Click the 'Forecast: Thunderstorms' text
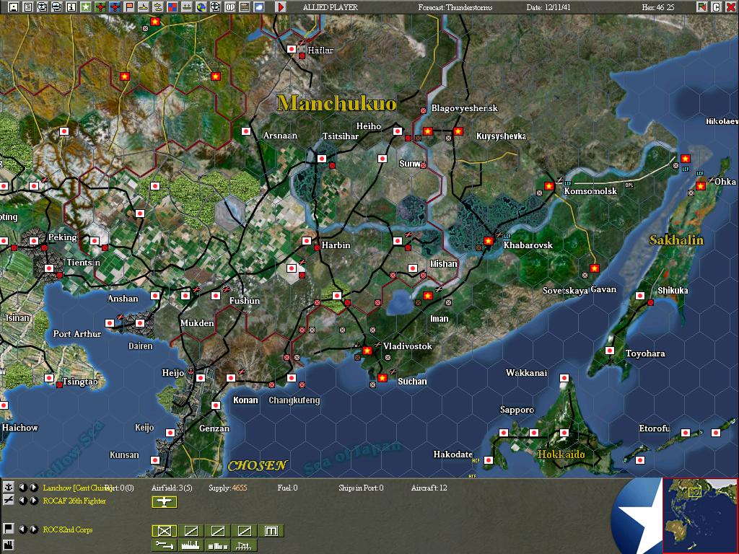Screen dimensions: 739x554 click(x=455, y=7)
